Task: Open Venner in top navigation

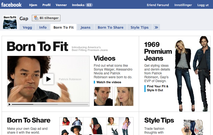Action: click(61, 5)
